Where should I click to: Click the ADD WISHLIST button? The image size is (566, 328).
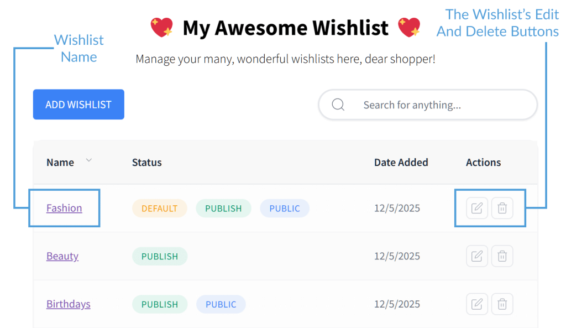click(78, 104)
